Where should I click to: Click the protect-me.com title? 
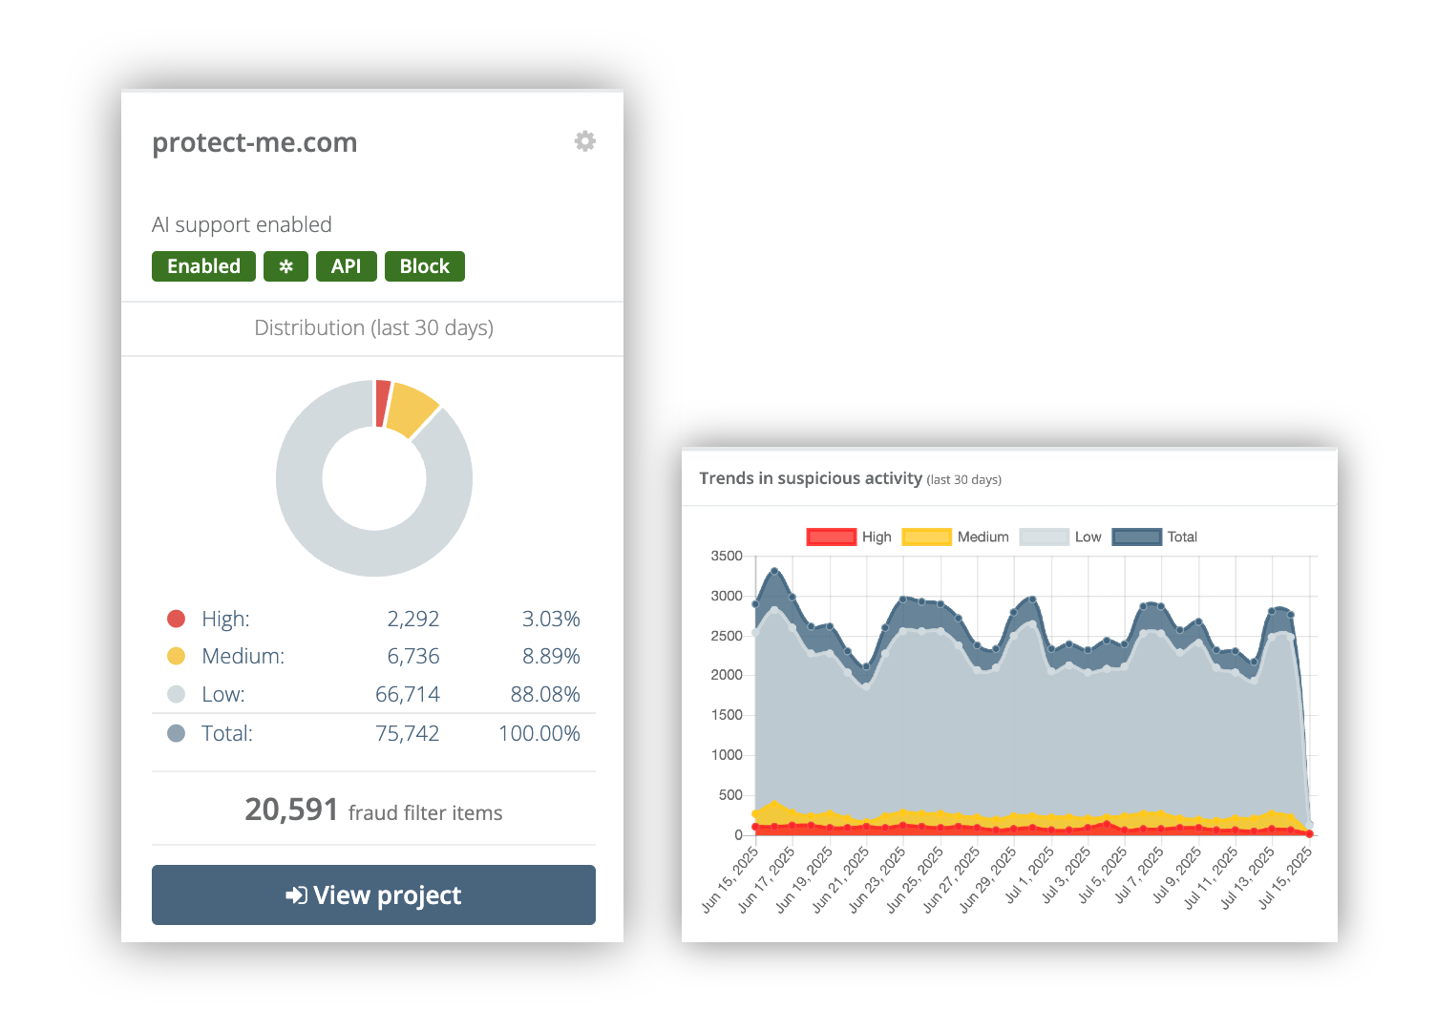tap(254, 142)
